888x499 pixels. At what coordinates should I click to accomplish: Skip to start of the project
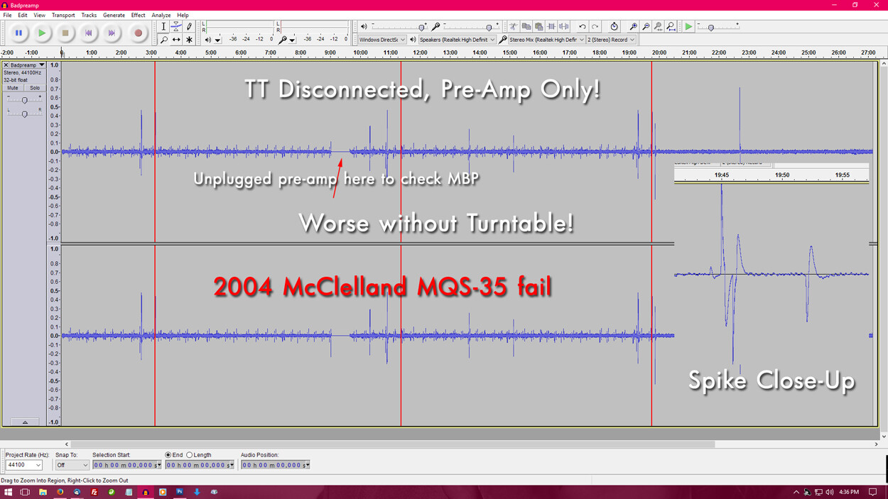(x=89, y=33)
